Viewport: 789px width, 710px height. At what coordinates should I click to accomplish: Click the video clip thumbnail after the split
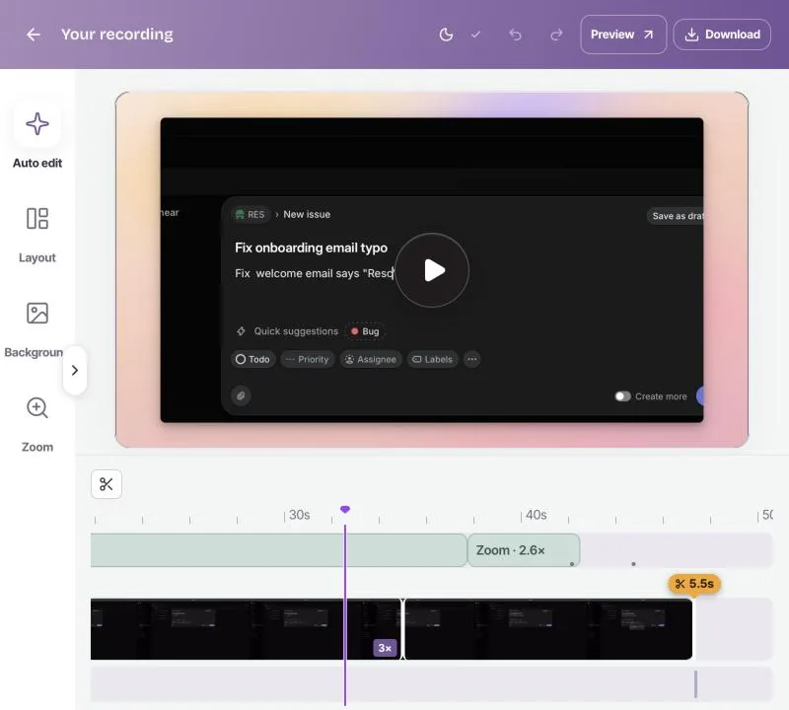pos(548,629)
